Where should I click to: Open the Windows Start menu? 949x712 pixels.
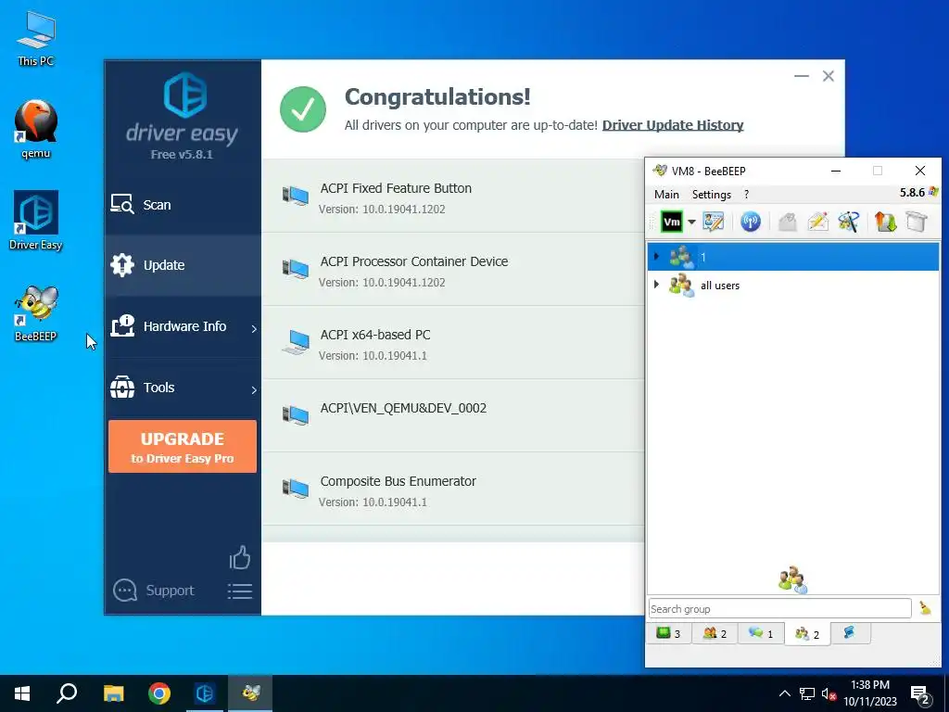pyautogui.click(x=22, y=693)
